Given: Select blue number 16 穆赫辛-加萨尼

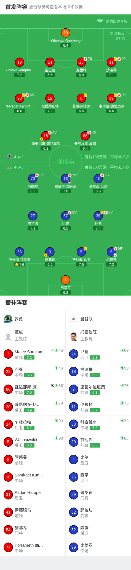Looking at the screenshot, I should [66, 179].
